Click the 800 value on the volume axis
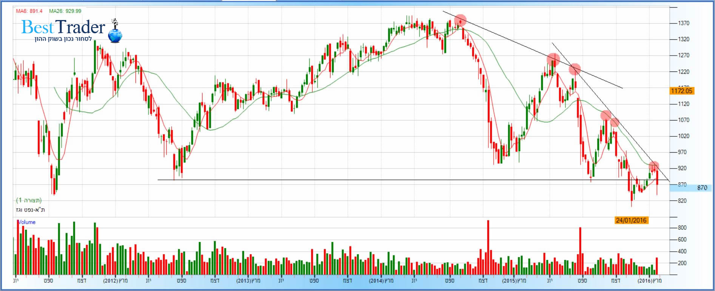The height and width of the screenshot is (291, 715). pyautogui.click(x=682, y=228)
